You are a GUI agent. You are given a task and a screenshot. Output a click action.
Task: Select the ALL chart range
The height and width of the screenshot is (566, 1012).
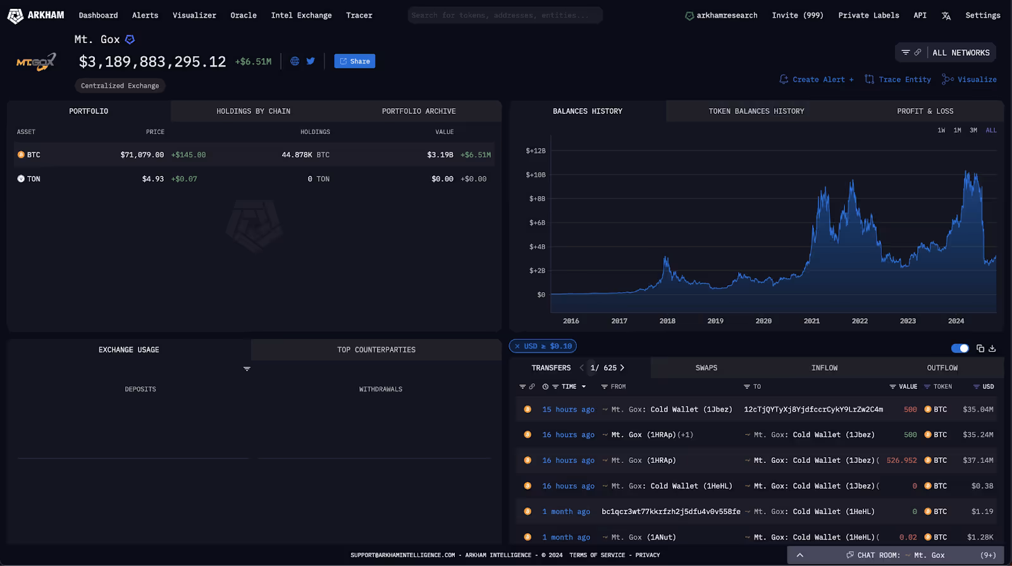(991, 130)
